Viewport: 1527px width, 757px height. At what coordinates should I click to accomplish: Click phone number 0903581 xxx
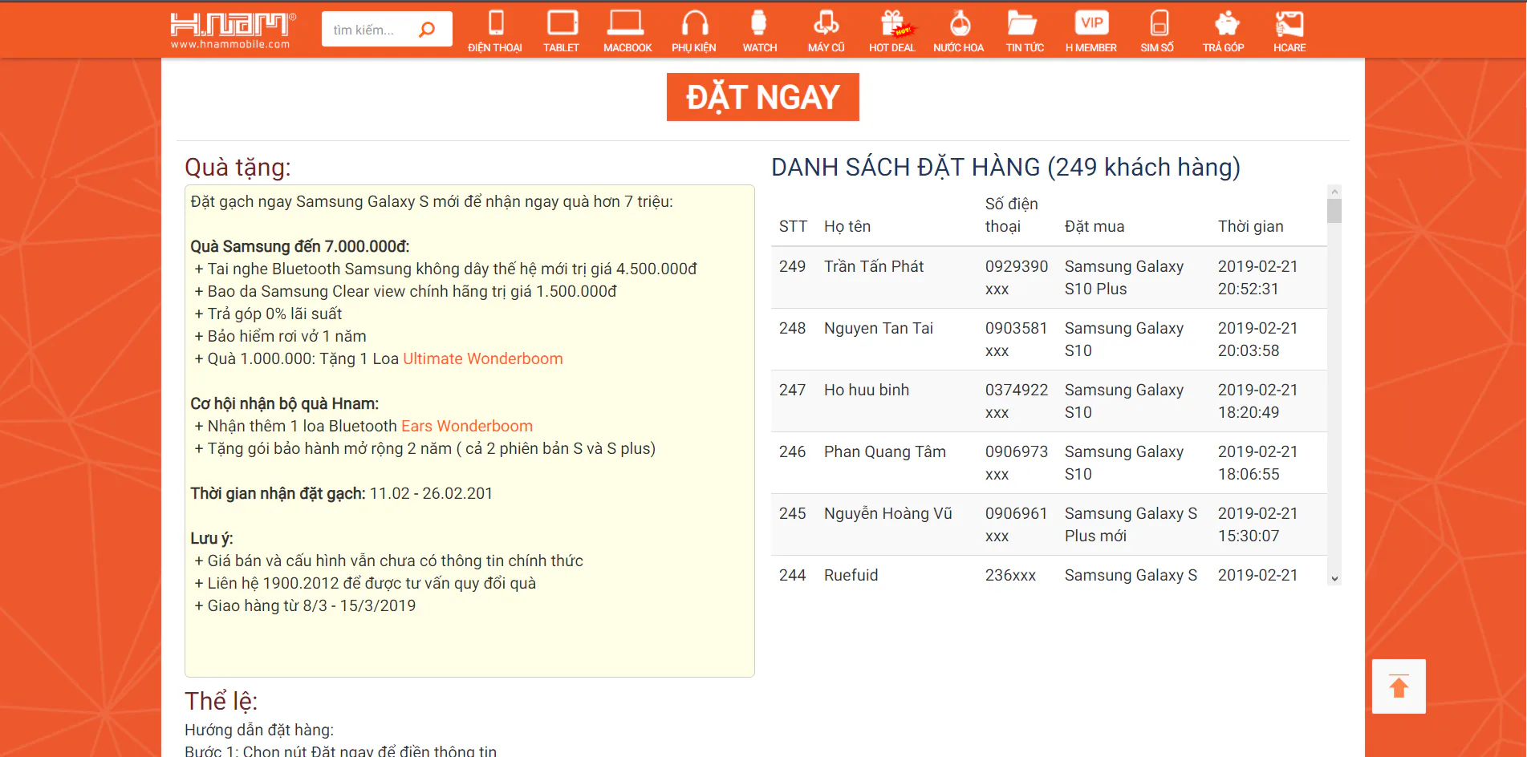pyautogui.click(x=1017, y=339)
